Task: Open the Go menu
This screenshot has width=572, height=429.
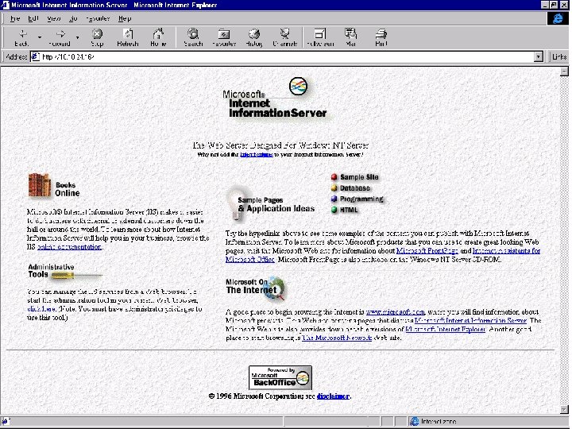Action: pyautogui.click(x=73, y=18)
